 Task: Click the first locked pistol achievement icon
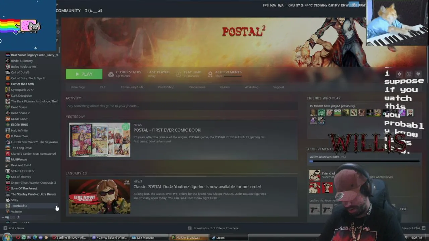click(315, 209)
